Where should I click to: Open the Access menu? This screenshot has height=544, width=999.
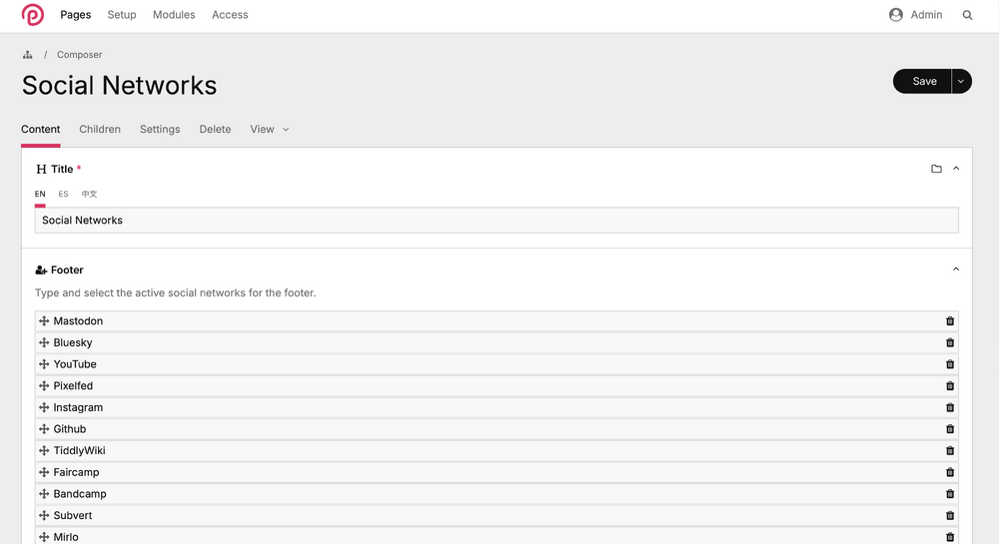[230, 15]
